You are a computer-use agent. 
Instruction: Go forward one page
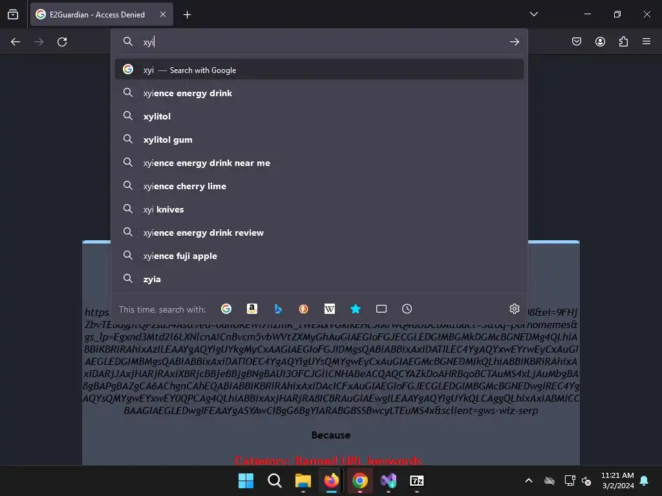[x=39, y=42]
